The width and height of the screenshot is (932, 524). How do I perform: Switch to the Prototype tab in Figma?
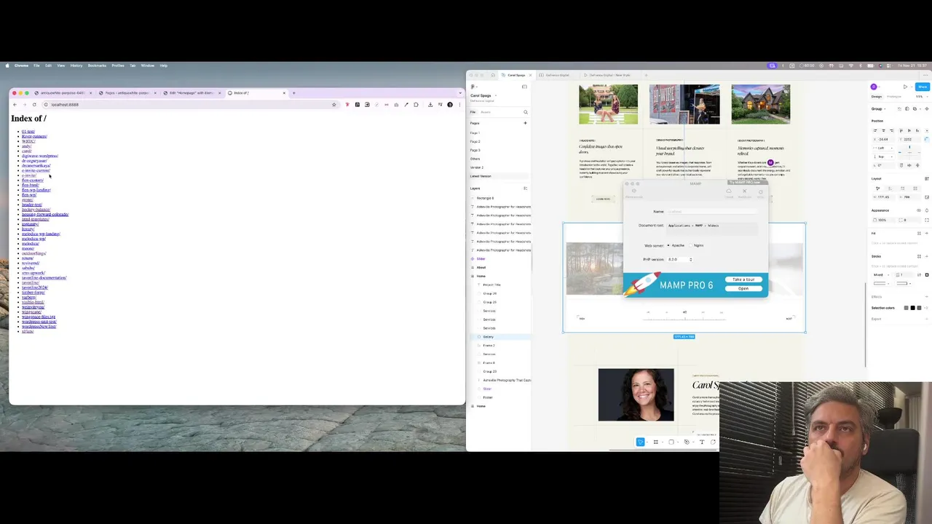point(894,97)
